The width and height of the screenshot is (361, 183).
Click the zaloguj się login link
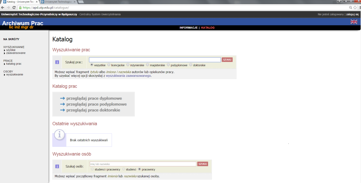click(352, 14)
